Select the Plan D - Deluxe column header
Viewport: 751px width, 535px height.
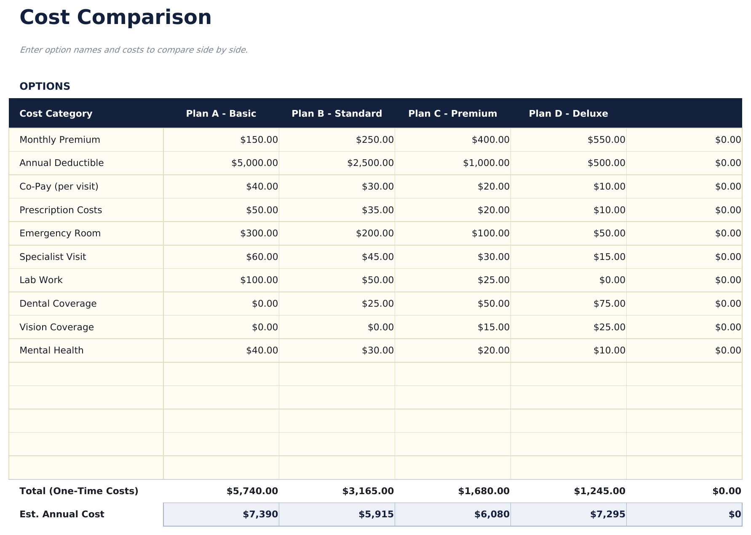tap(568, 113)
